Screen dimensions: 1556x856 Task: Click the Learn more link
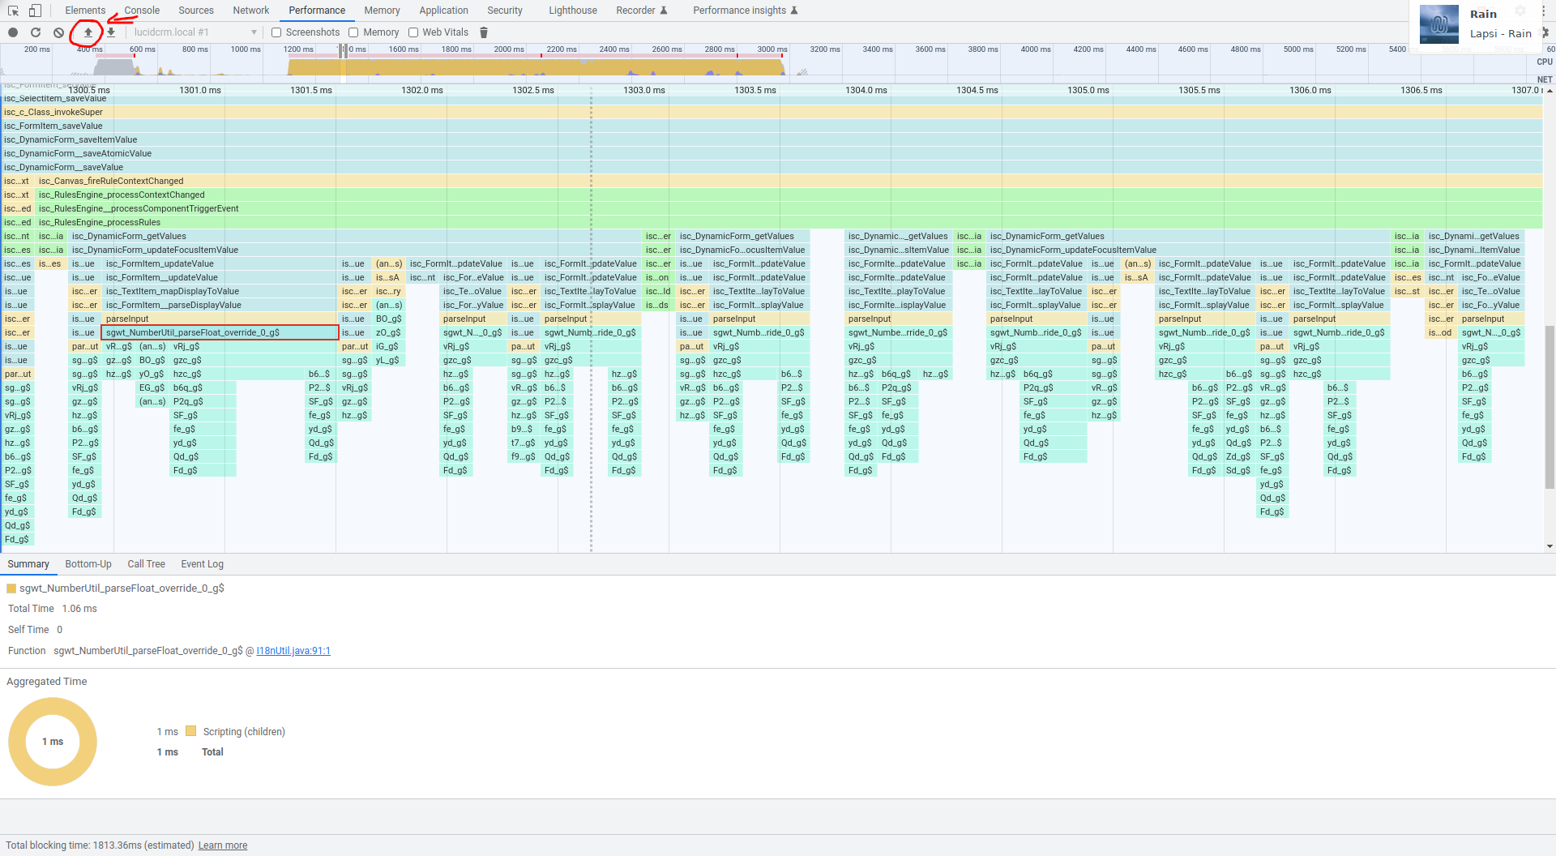[223, 845]
